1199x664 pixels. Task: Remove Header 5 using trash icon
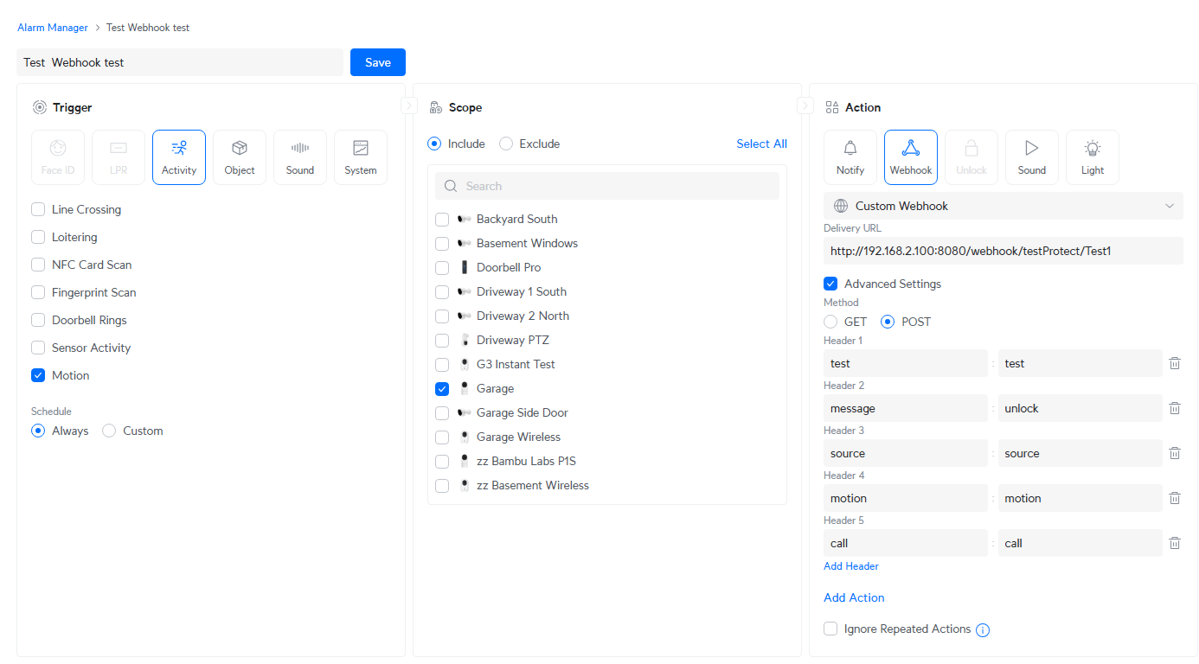(x=1175, y=543)
